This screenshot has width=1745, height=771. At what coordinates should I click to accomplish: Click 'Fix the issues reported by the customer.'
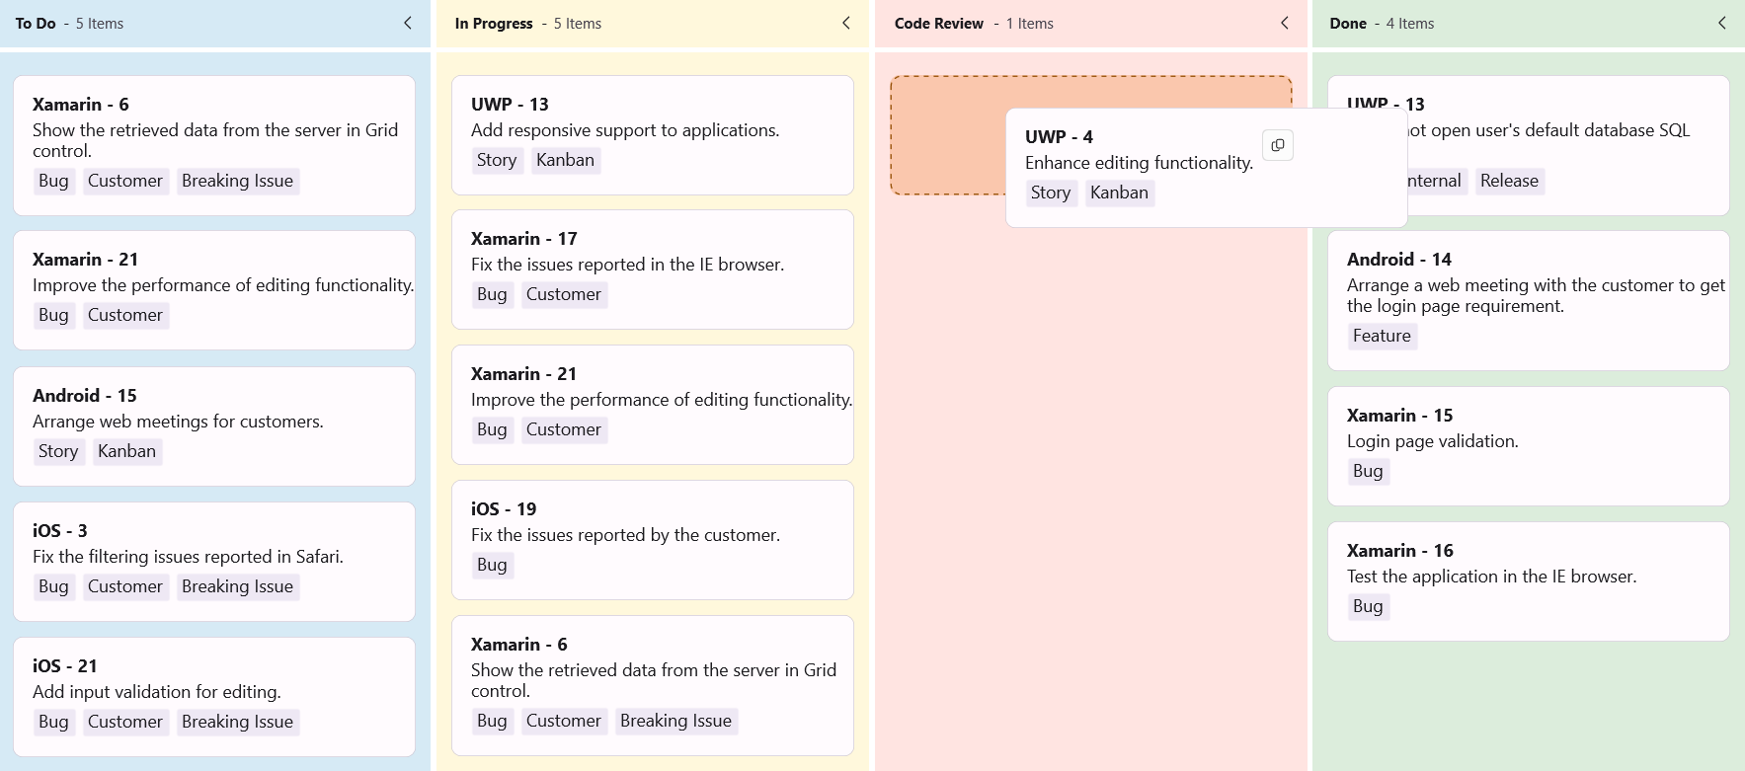tap(625, 535)
